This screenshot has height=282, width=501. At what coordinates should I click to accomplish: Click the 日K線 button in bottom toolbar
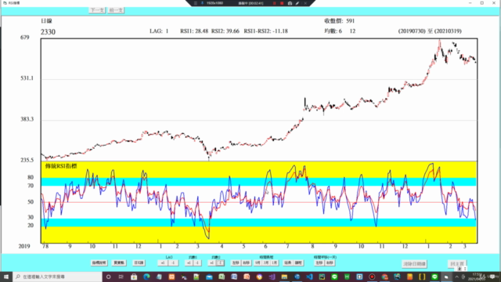click(x=139, y=263)
